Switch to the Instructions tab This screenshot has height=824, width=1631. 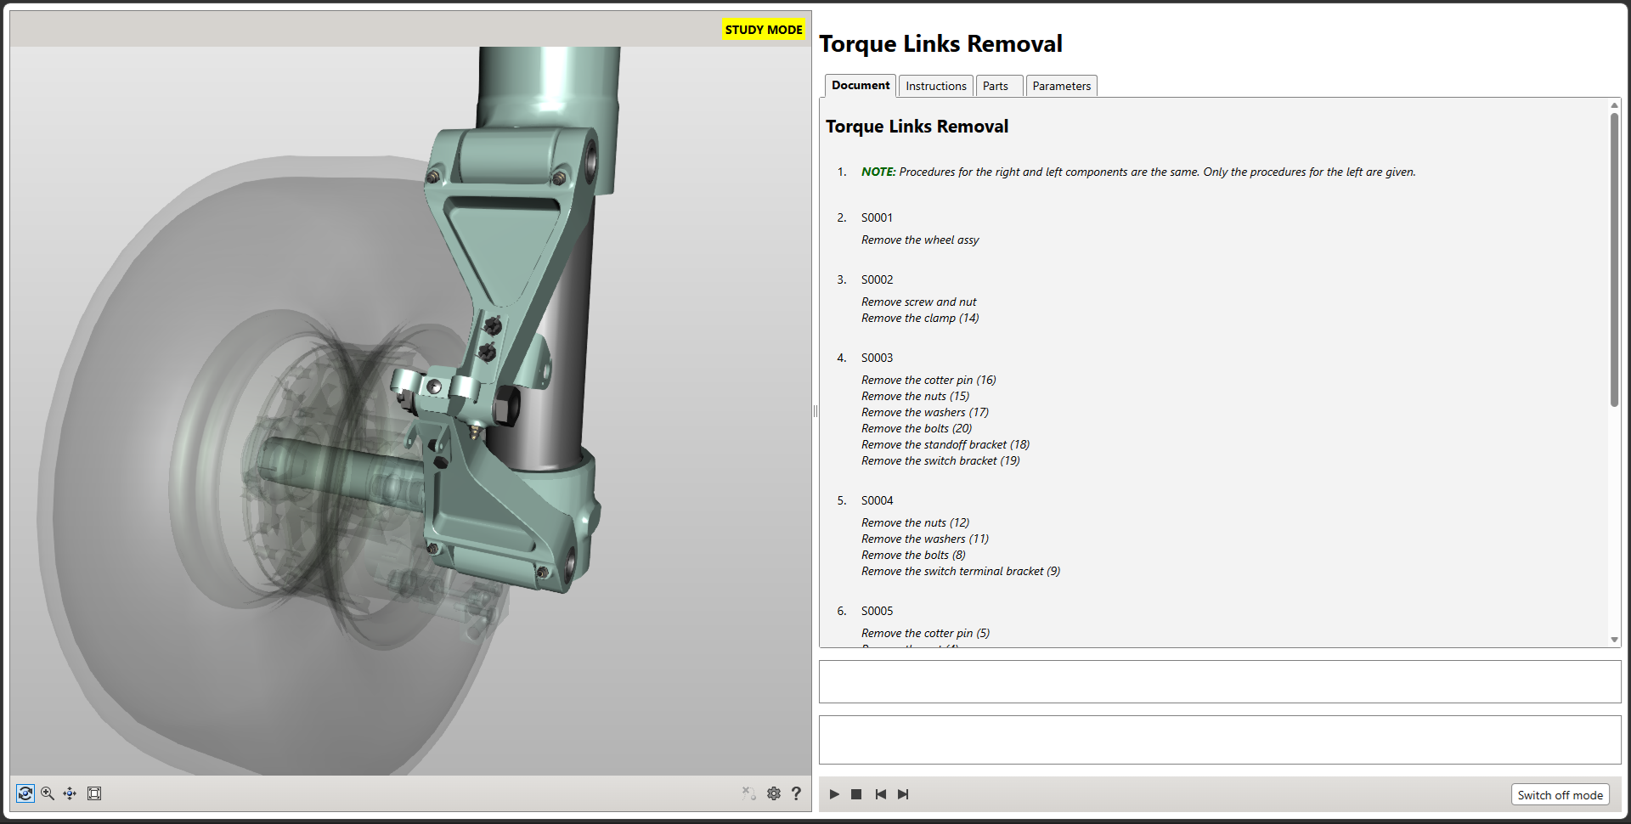coord(935,86)
